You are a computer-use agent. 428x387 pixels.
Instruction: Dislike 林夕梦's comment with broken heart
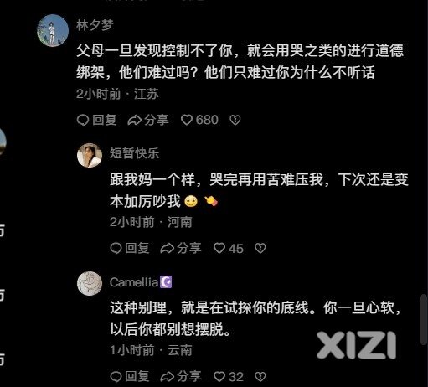[x=235, y=120]
